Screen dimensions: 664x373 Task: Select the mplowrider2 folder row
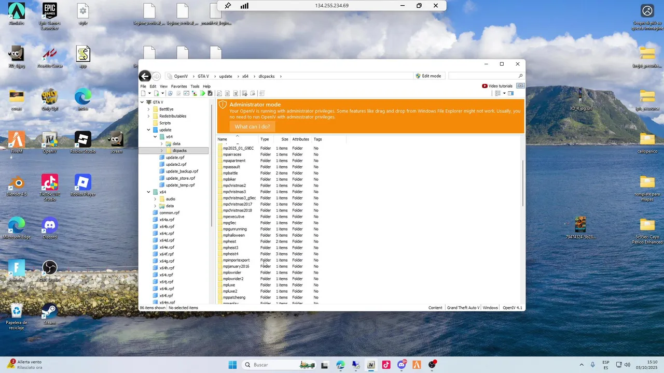[x=270, y=279]
